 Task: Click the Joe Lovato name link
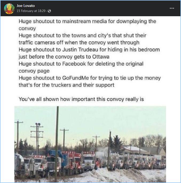pyautogui.click(x=26, y=6)
